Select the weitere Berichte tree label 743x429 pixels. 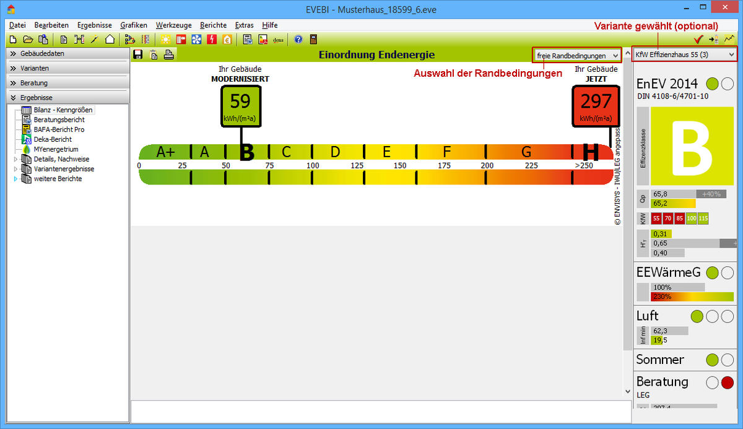point(58,179)
